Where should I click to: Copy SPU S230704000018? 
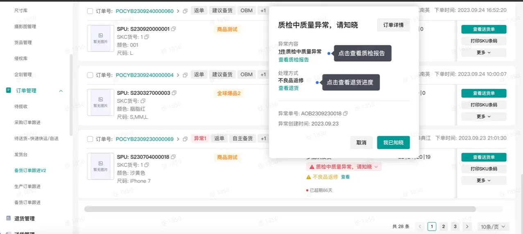pos(173,157)
